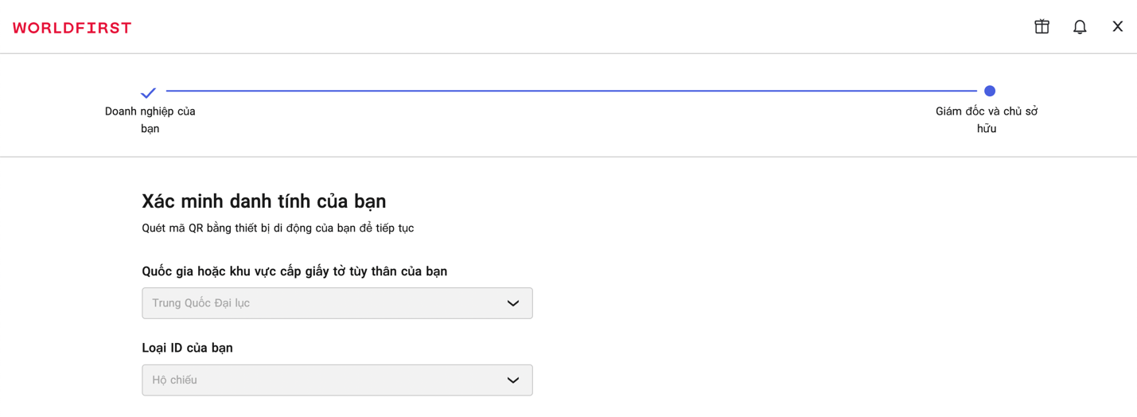The image size is (1137, 417).
Task: Expand the country dropdown chevron arrow
Action: [513, 303]
